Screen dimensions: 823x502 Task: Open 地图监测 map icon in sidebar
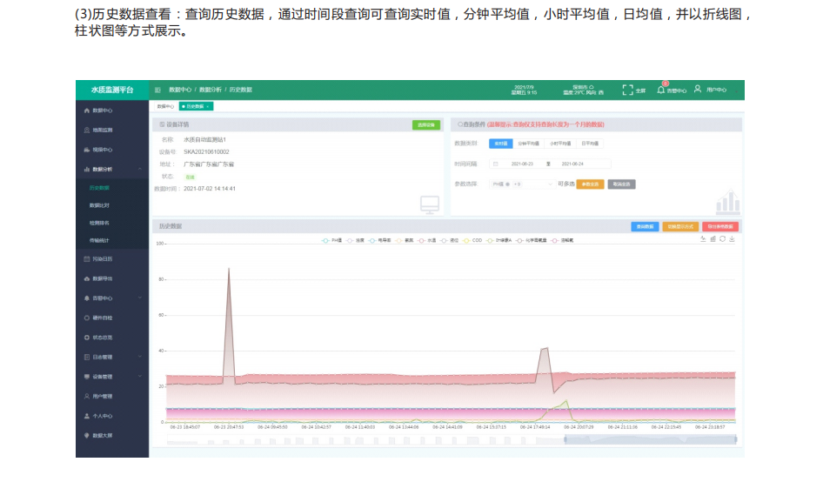coord(87,131)
